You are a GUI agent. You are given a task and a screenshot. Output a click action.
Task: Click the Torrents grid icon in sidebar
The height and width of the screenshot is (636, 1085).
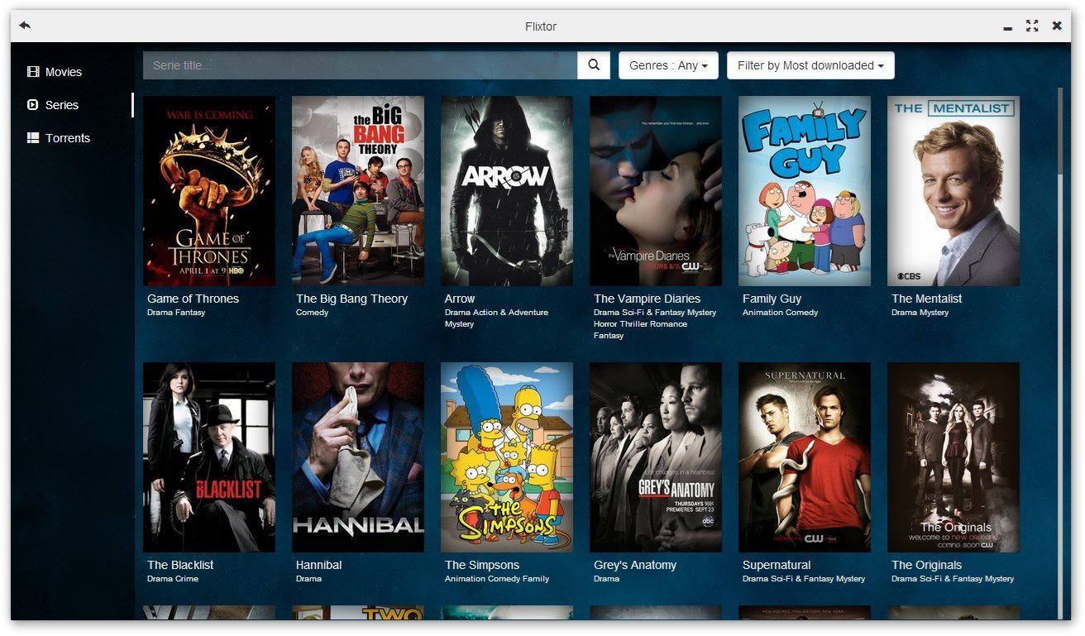pyautogui.click(x=33, y=138)
